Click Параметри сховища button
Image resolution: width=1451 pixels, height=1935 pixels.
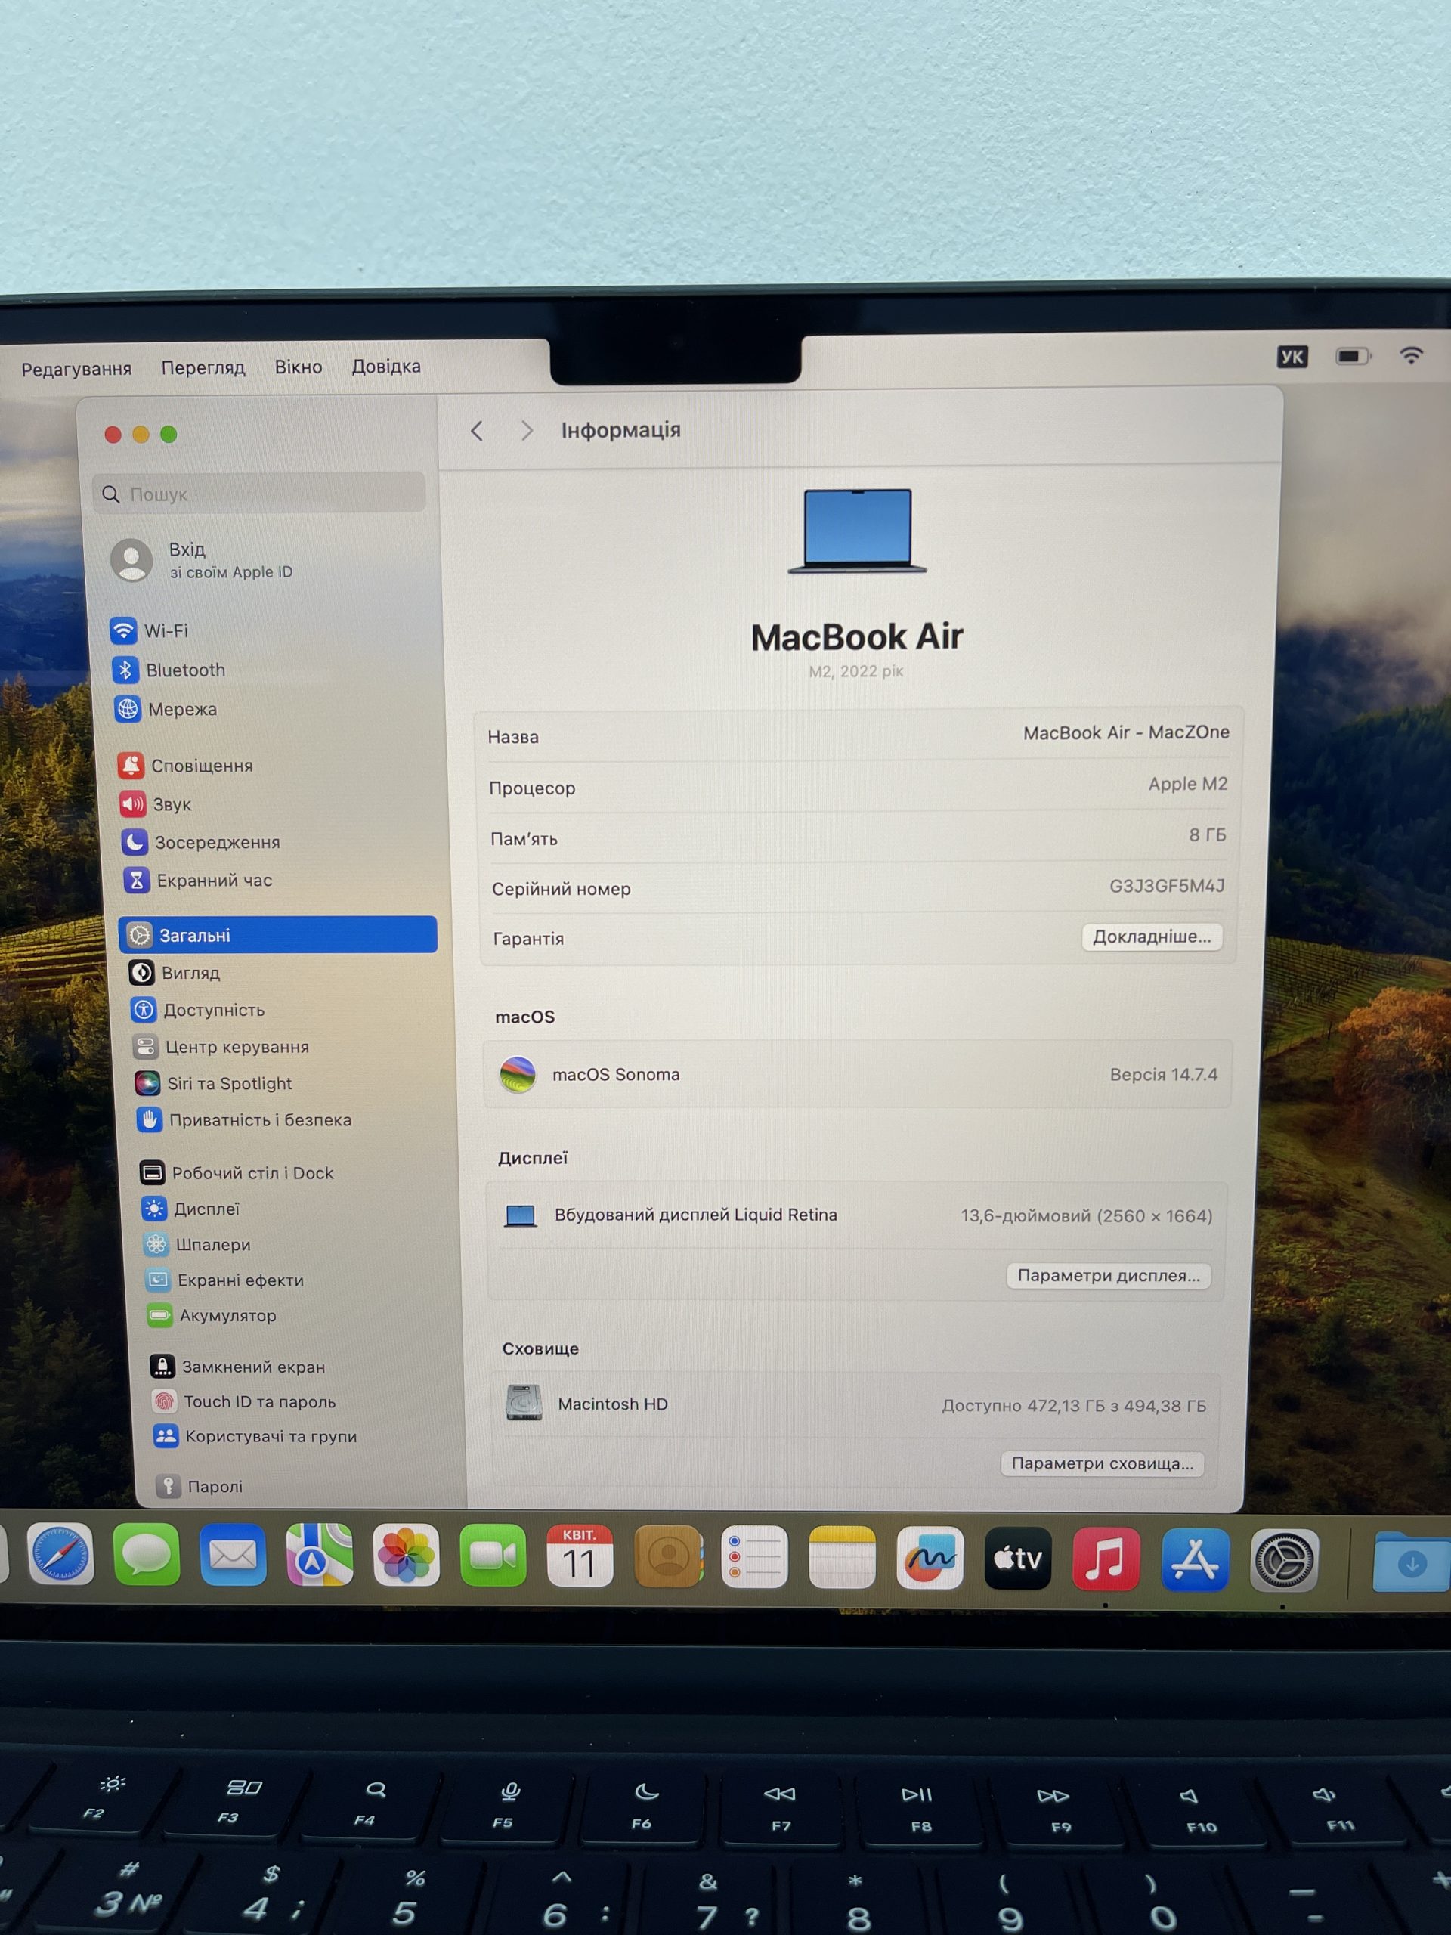[1102, 1463]
